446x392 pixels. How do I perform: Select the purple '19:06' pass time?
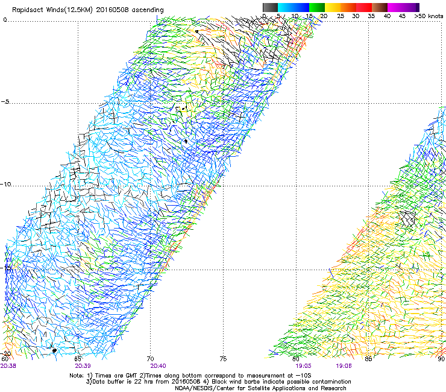[x=344, y=366]
